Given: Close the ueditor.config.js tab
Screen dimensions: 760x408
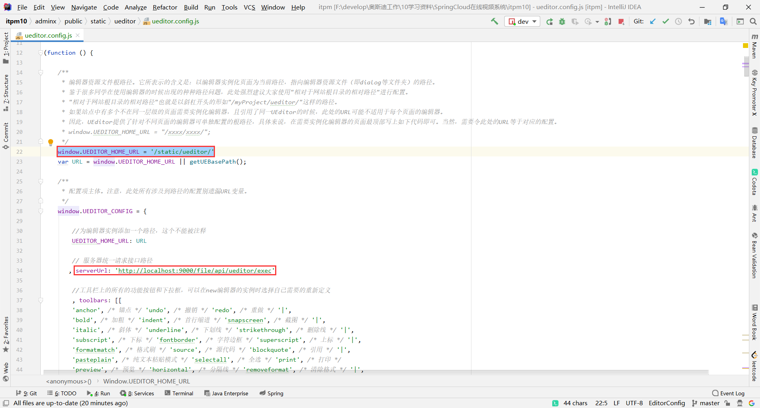Looking at the screenshot, I should click(x=78, y=35).
